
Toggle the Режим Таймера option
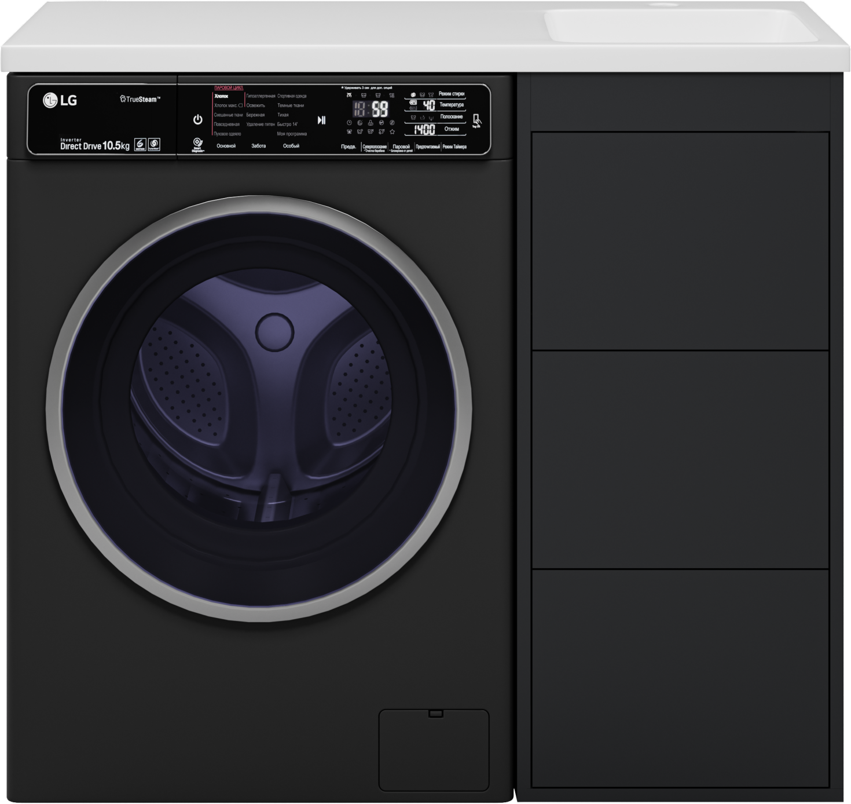[454, 147]
